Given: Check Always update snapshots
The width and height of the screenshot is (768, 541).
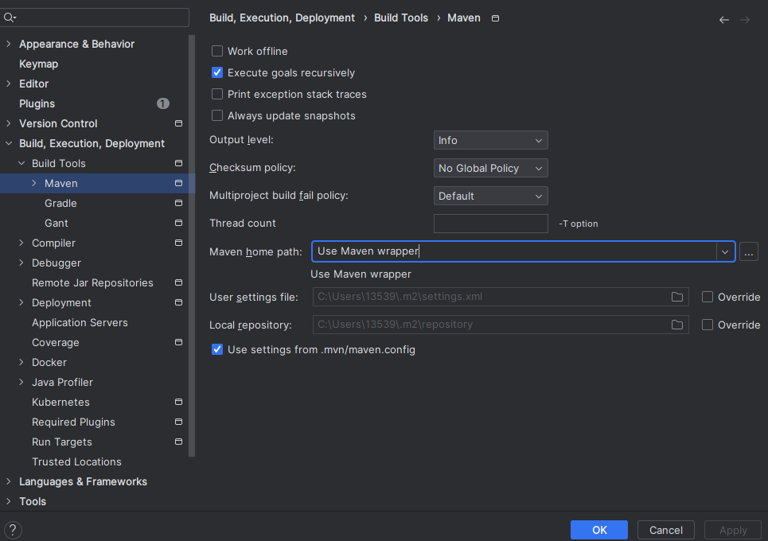Looking at the screenshot, I should pyautogui.click(x=217, y=115).
